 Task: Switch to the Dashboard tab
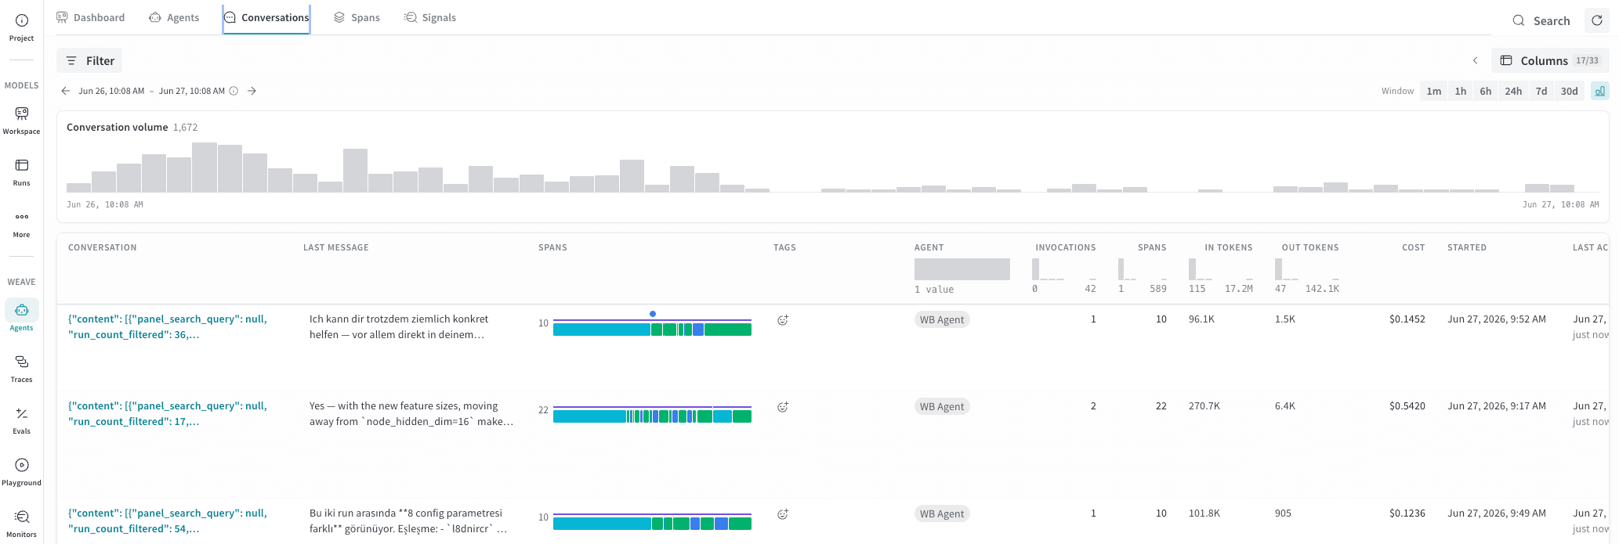coord(90,17)
